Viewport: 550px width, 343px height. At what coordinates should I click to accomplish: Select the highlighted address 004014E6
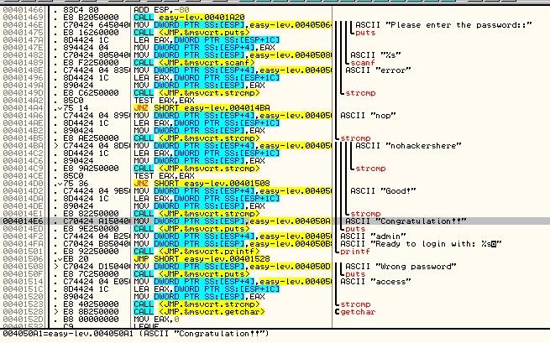[x=24, y=221]
